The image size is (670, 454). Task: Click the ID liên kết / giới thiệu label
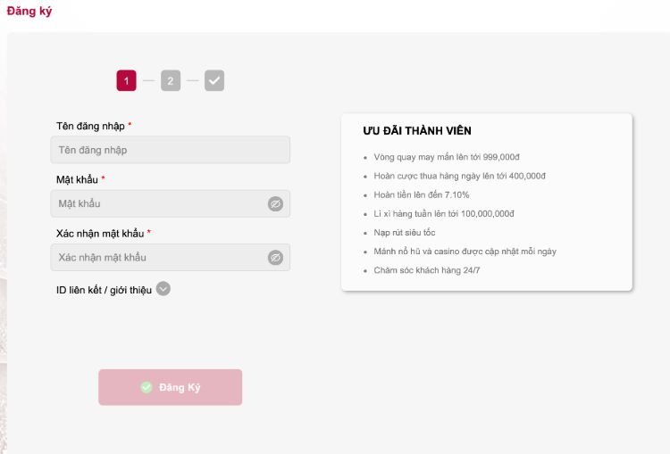point(104,290)
